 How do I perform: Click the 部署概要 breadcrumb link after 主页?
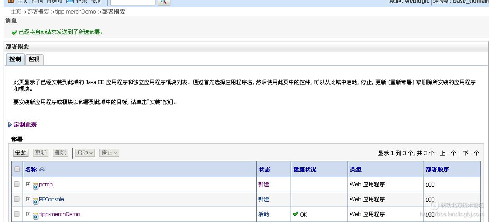[38, 12]
